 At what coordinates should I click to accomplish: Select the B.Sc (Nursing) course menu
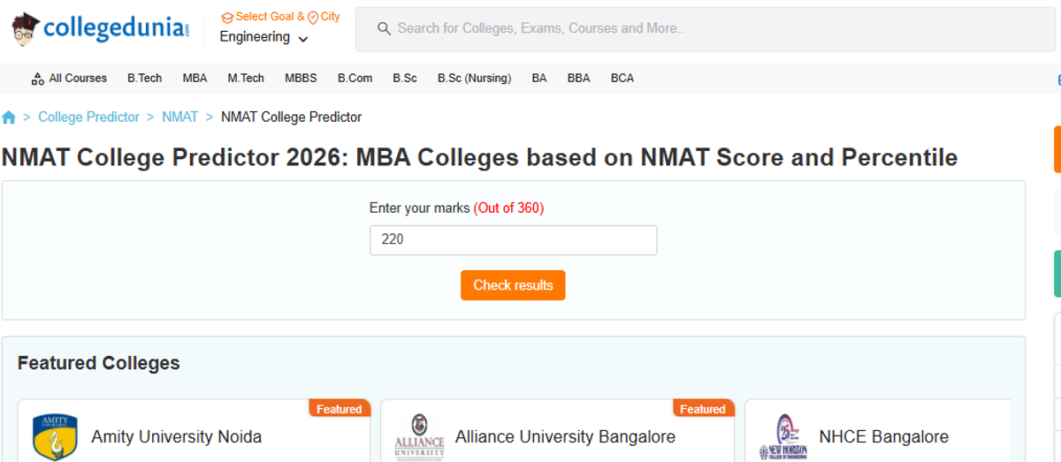click(x=474, y=79)
